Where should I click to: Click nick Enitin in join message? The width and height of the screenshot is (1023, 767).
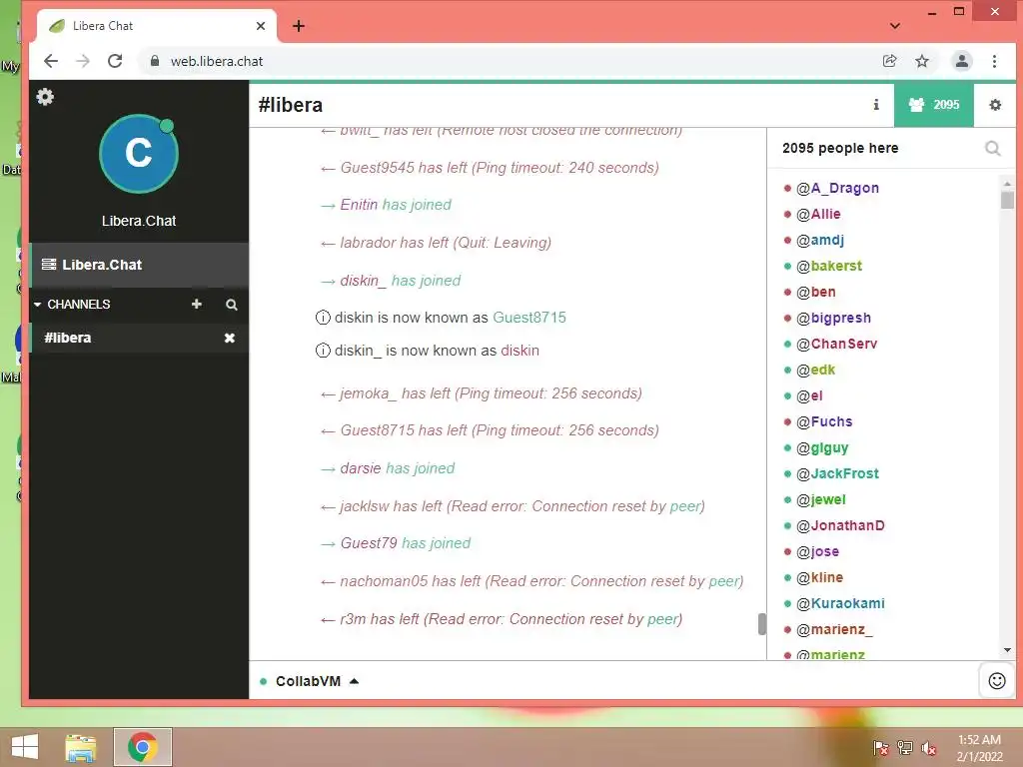click(359, 205)
